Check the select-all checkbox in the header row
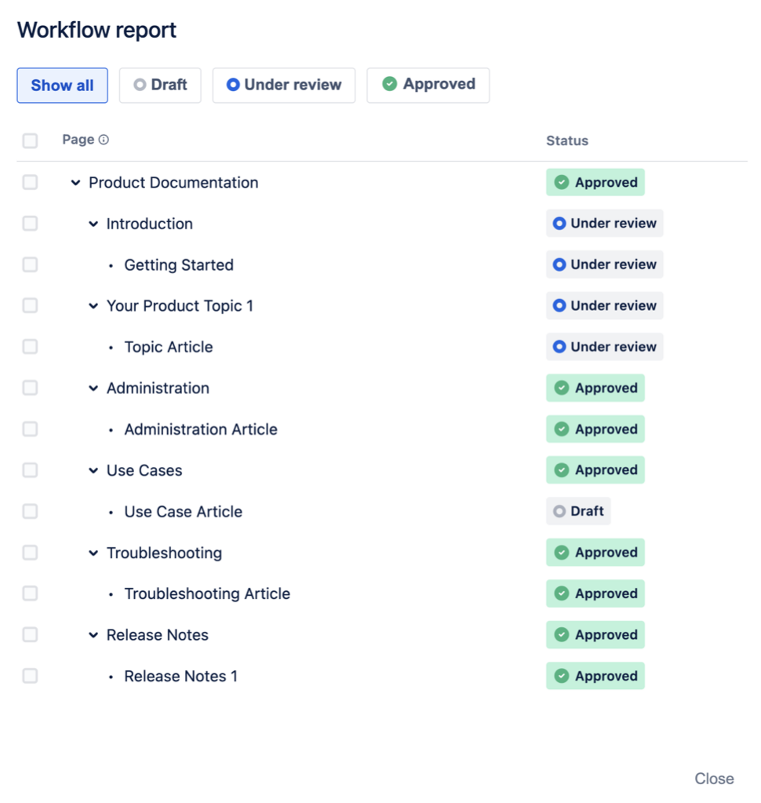 pos(30,140)
